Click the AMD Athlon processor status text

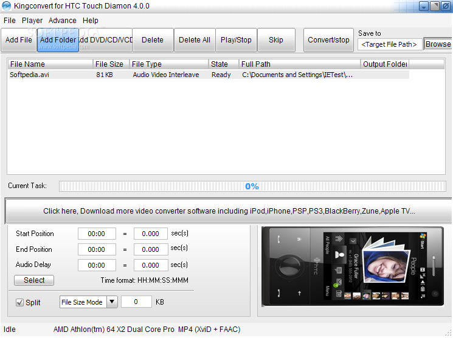[x=114, y=330]
